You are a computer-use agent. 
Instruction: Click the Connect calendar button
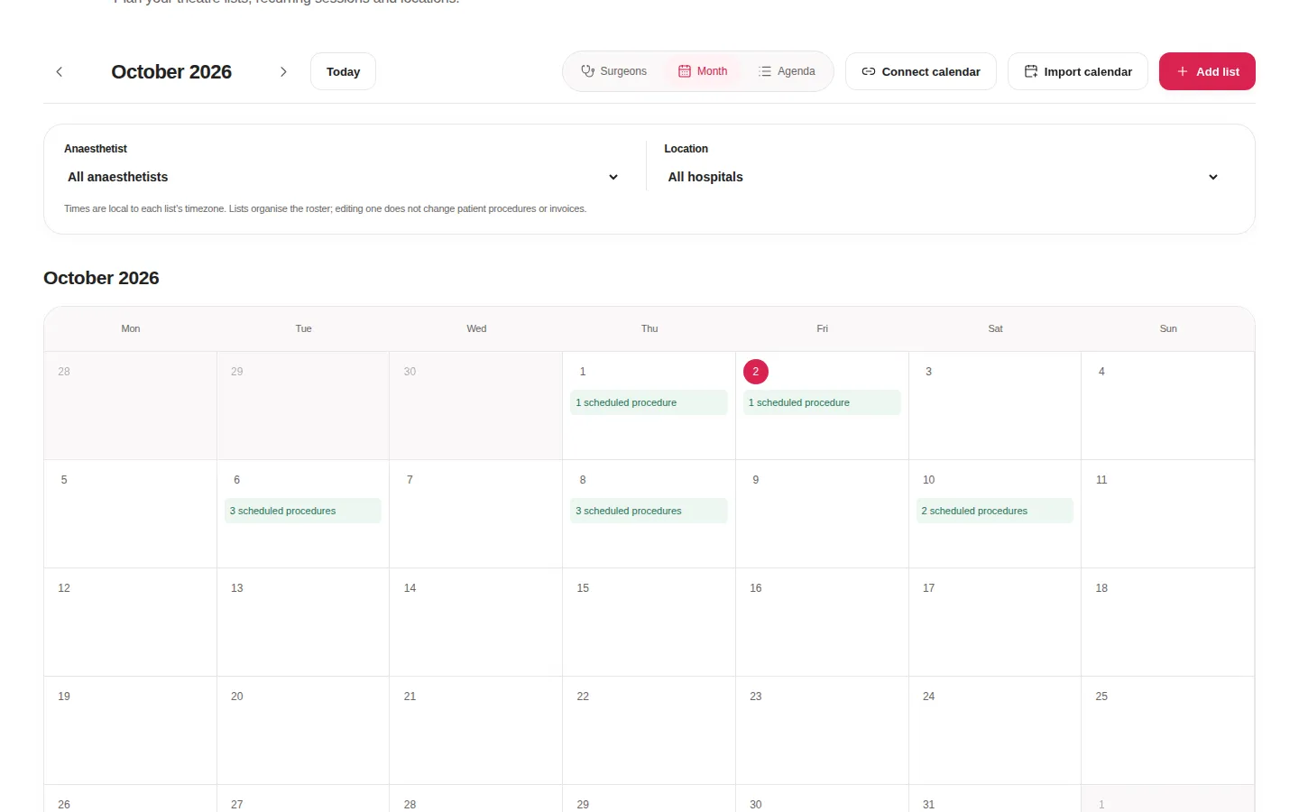tap(921, 71)
